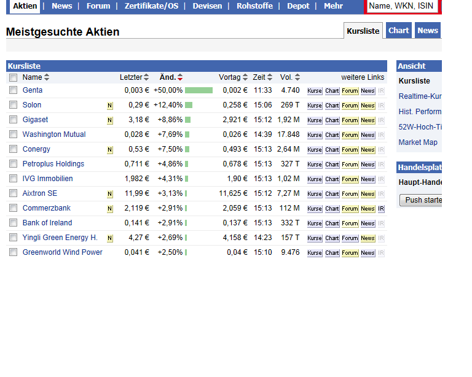Sort table by Name column arrows

coord(47,77)
